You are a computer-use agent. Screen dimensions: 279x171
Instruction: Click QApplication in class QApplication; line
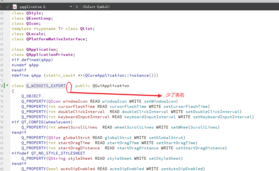(41, 49)
